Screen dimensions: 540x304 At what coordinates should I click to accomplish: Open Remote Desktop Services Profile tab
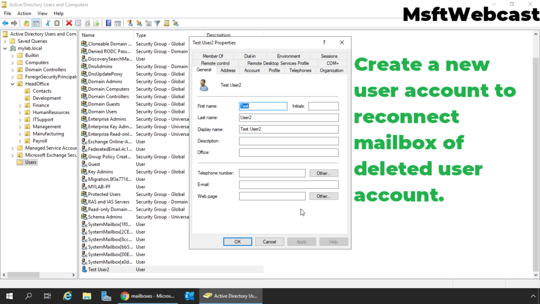[278, 63]
